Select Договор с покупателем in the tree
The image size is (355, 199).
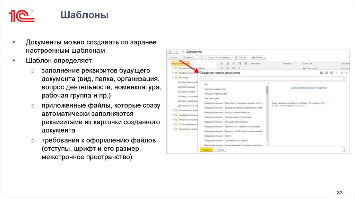click(x=188, y=96)
